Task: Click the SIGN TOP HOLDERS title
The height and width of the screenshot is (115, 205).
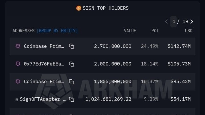Action: [105, 8]
